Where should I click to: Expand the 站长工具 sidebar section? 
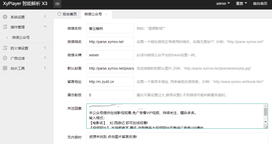point(45,68)
